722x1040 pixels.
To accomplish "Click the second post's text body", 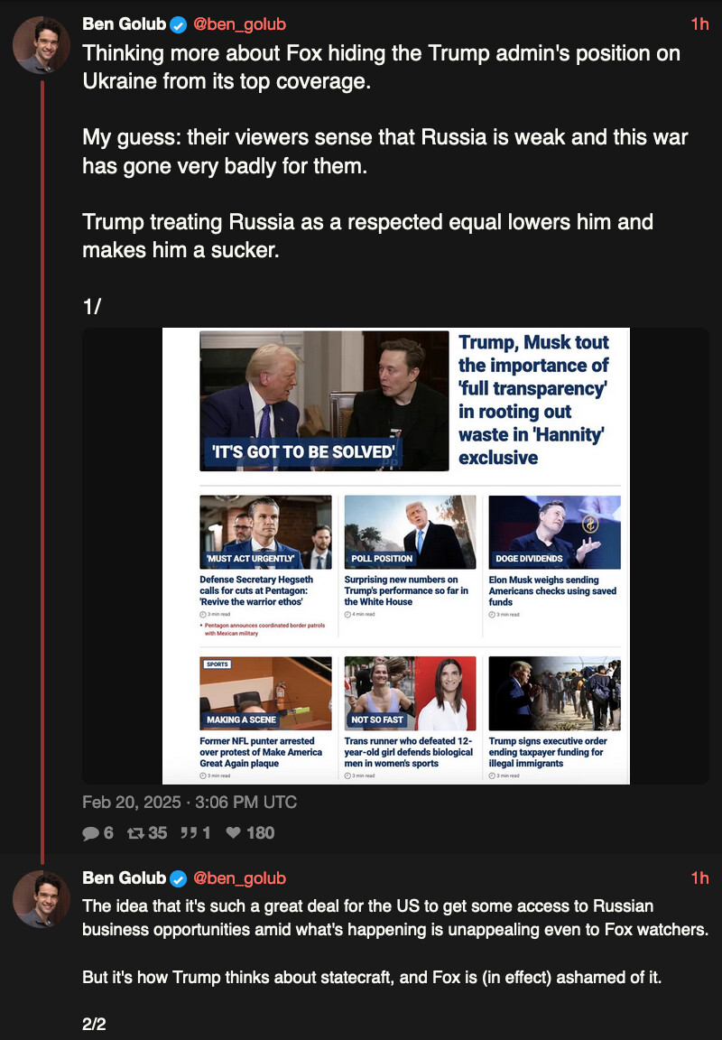I will (395, 965).
